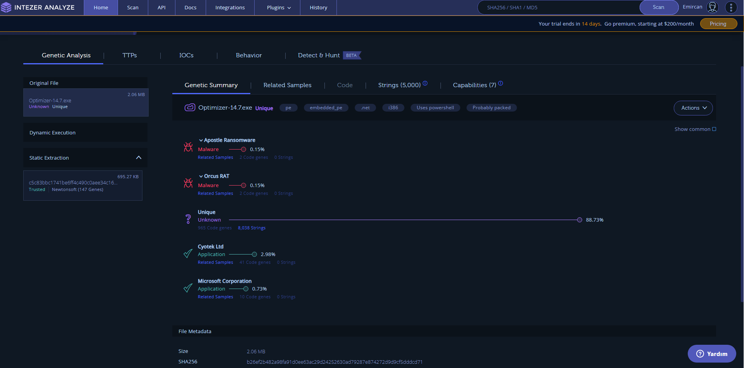Click the SHA256 hash value in File Metadata

pos(335,362)
